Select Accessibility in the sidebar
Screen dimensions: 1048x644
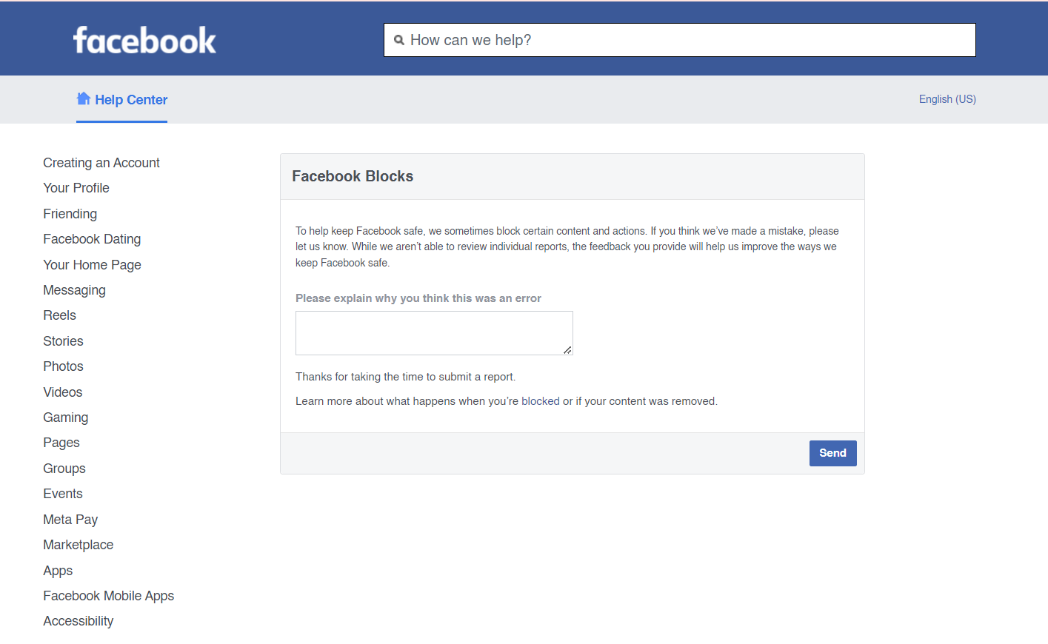point(78,621)
